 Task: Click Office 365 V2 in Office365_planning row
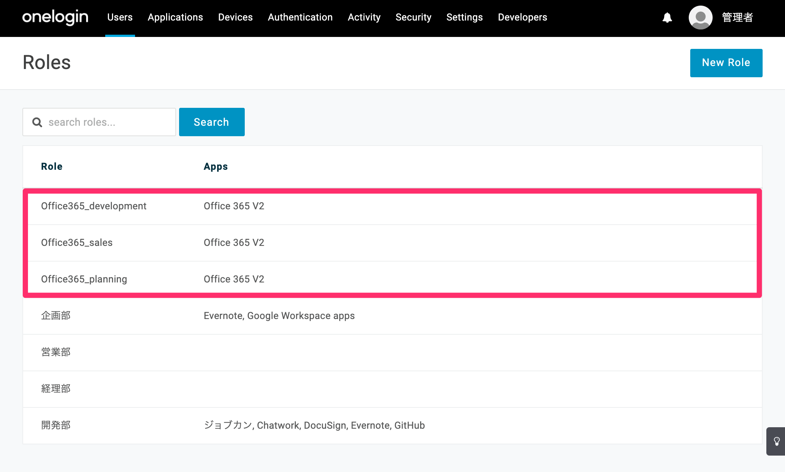point(234,279)
